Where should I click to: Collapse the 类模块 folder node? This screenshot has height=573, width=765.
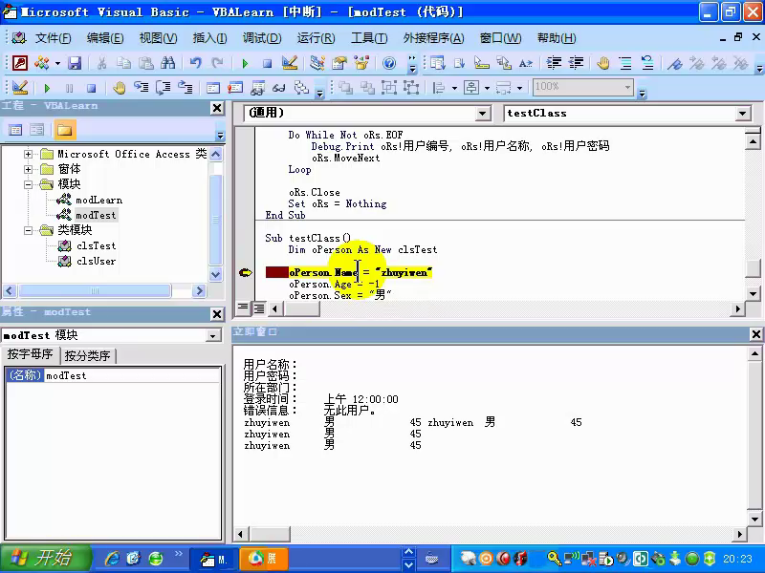click(x=29, y=230)
